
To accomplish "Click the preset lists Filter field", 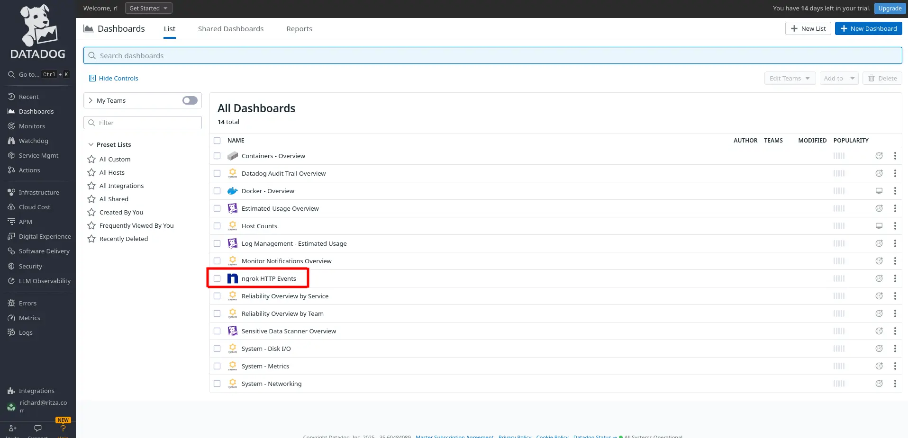I will coord(143,123).
